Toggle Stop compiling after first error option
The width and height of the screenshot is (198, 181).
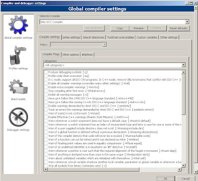(46, 91)
